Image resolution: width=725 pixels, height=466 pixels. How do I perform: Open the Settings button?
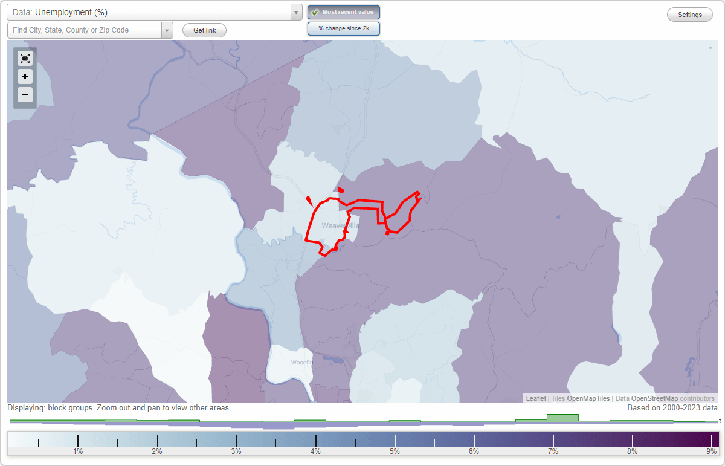pos(690,15)
